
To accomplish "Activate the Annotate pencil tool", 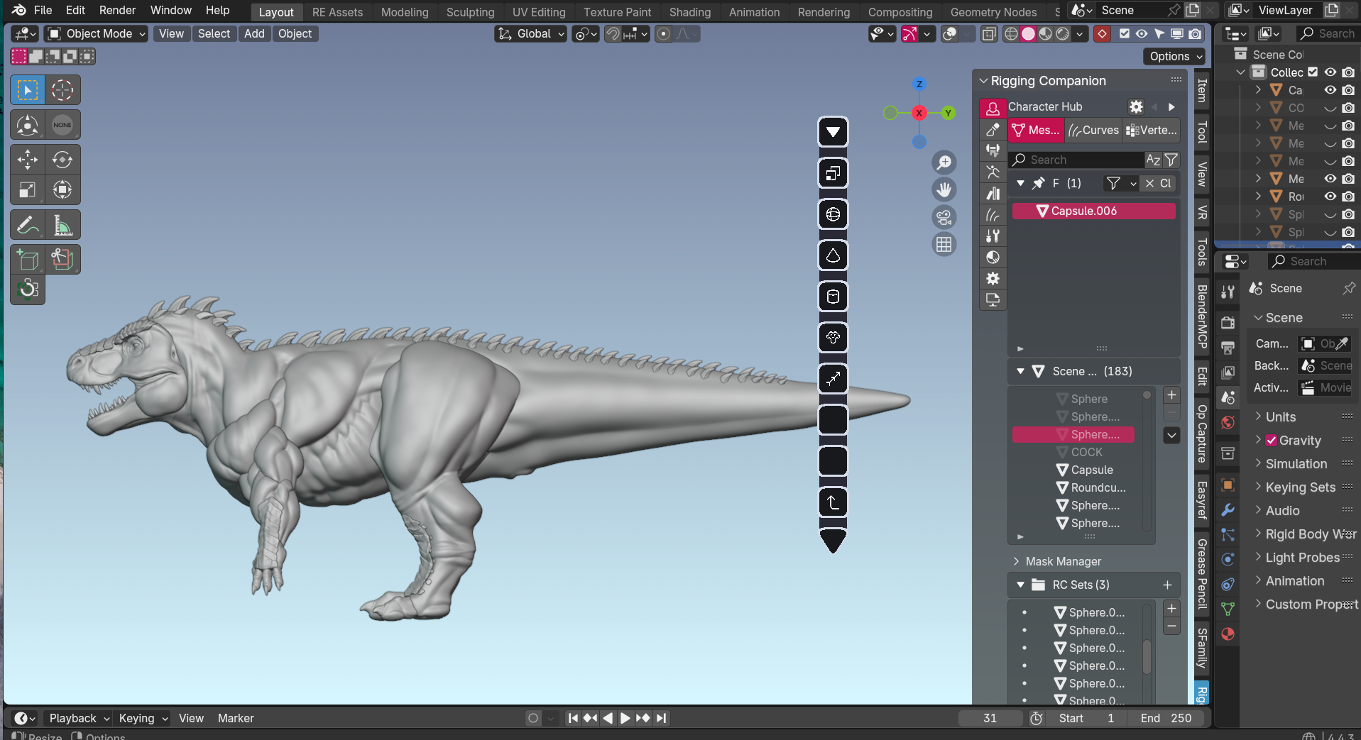I will tap(28, 226).
